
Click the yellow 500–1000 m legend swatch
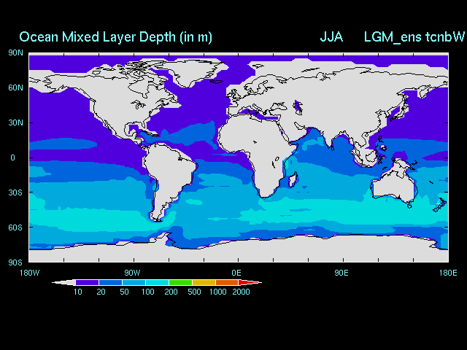[204, 282]
